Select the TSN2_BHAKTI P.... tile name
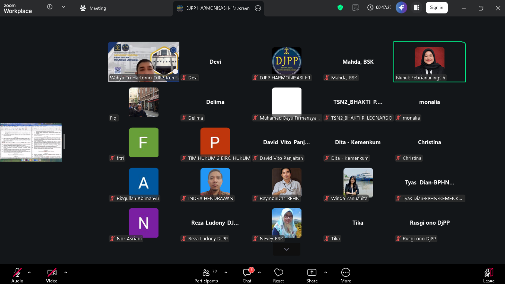 [x=358, y=102]
